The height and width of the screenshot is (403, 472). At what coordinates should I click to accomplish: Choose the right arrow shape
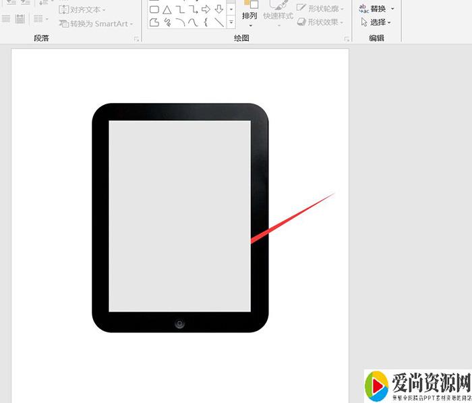[x=206, y=9]
